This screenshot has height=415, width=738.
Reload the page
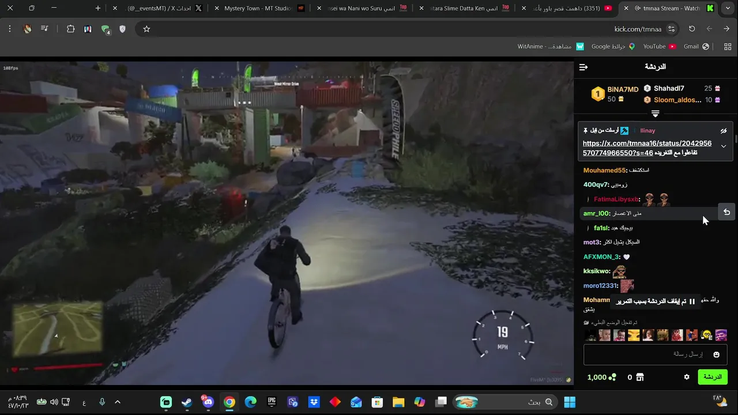[692, 29]
